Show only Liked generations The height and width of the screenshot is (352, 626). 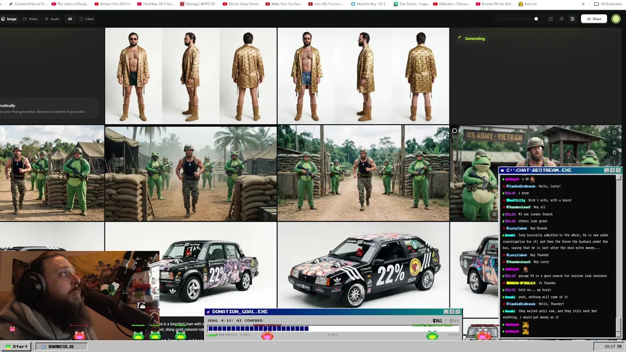pyautogui.click(x=87, y=19)
